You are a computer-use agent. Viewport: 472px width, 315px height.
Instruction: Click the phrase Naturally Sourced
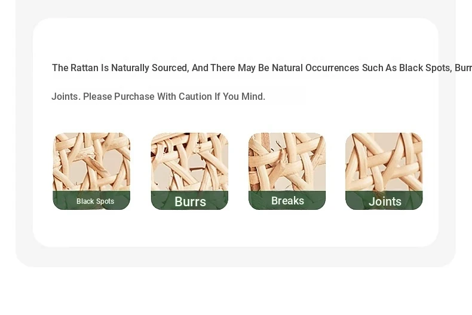point(150,68)
